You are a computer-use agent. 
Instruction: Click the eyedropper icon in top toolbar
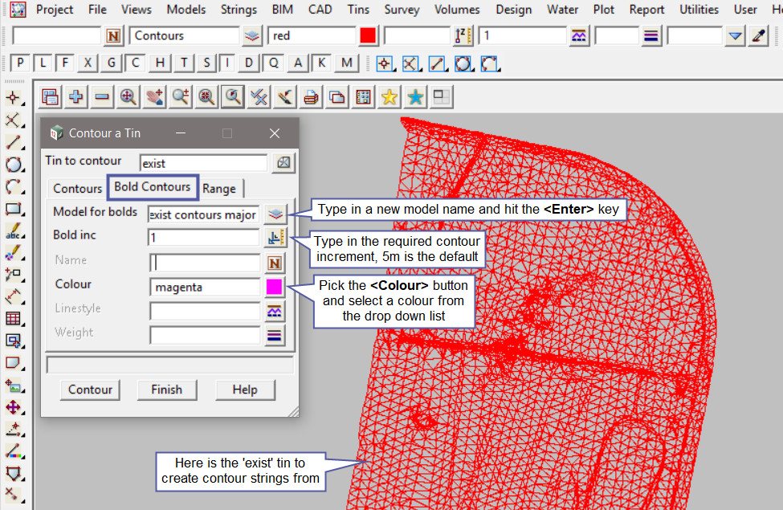coord(759,36)
